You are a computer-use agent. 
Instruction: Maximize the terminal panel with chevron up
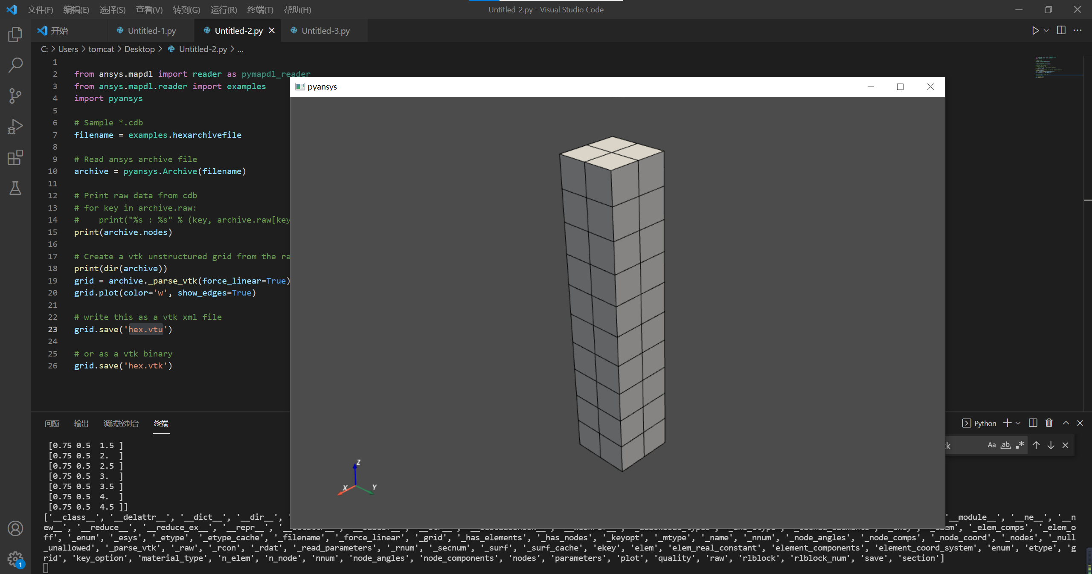1066,423
